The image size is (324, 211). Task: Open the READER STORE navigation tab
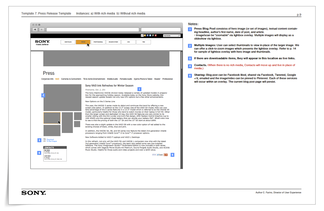point(113,42)
